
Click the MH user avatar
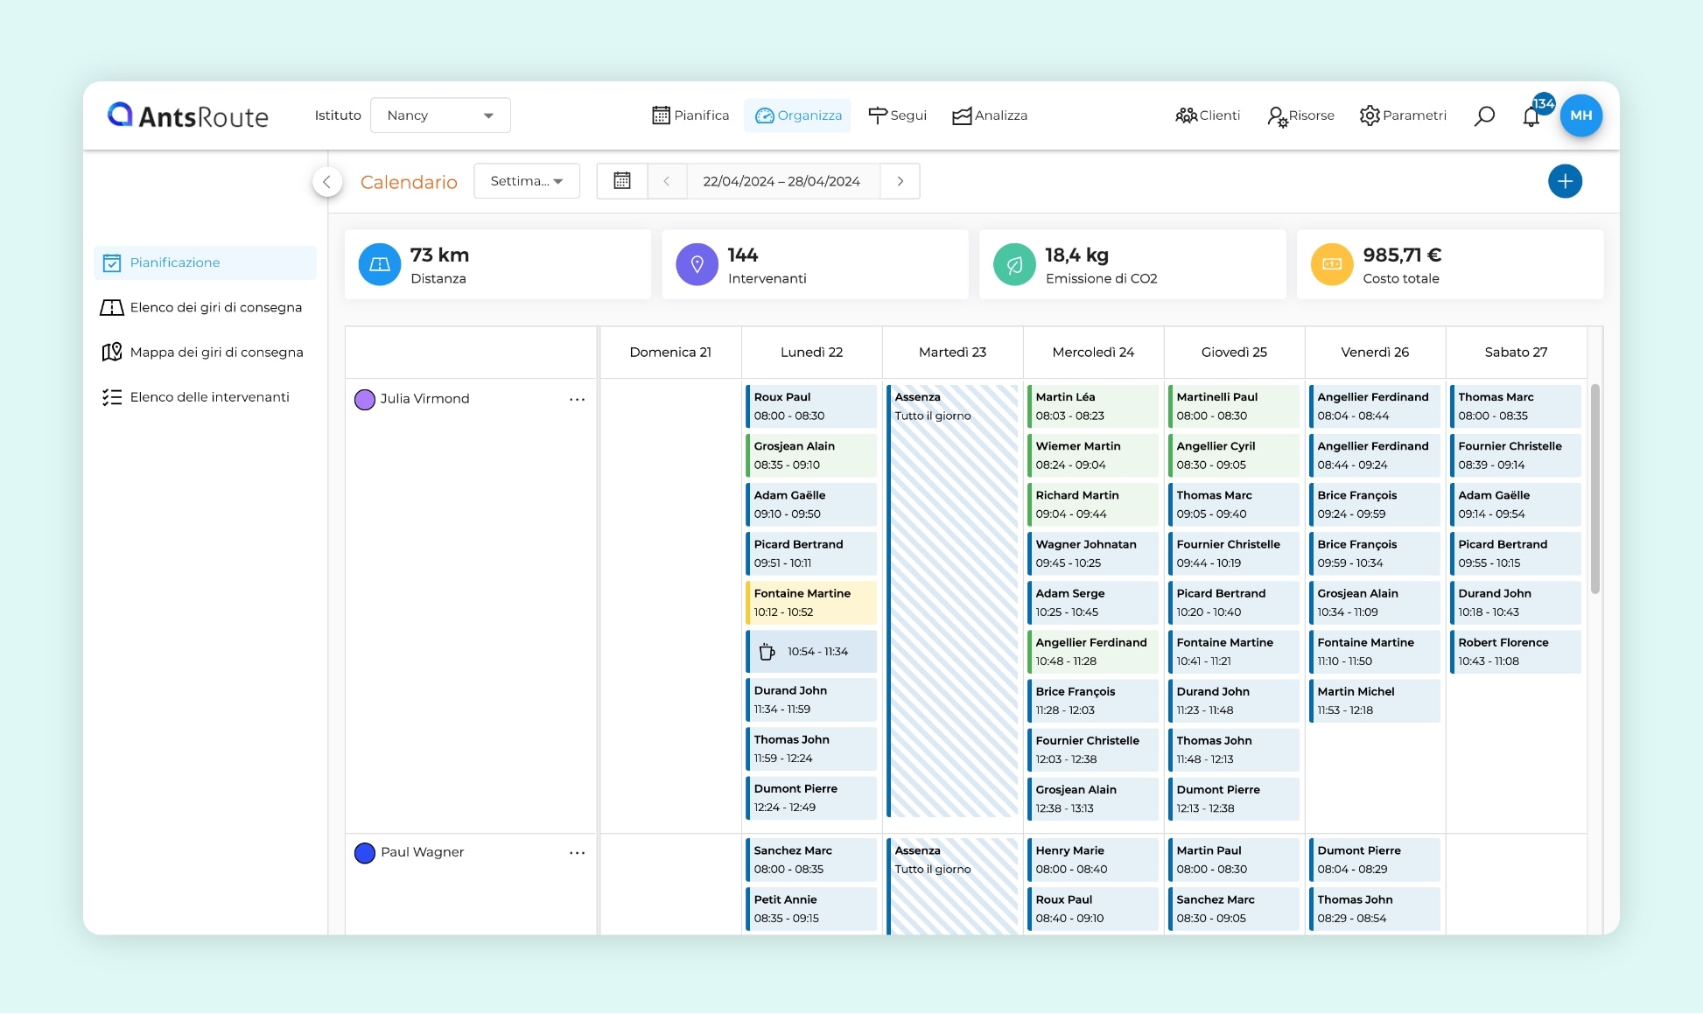tap(1580, 115)
